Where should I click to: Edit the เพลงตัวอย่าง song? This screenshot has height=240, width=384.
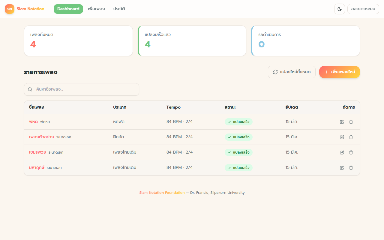click(342, 137)
